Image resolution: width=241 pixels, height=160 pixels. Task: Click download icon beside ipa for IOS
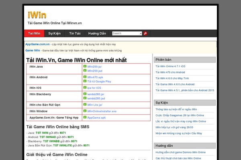85,88
